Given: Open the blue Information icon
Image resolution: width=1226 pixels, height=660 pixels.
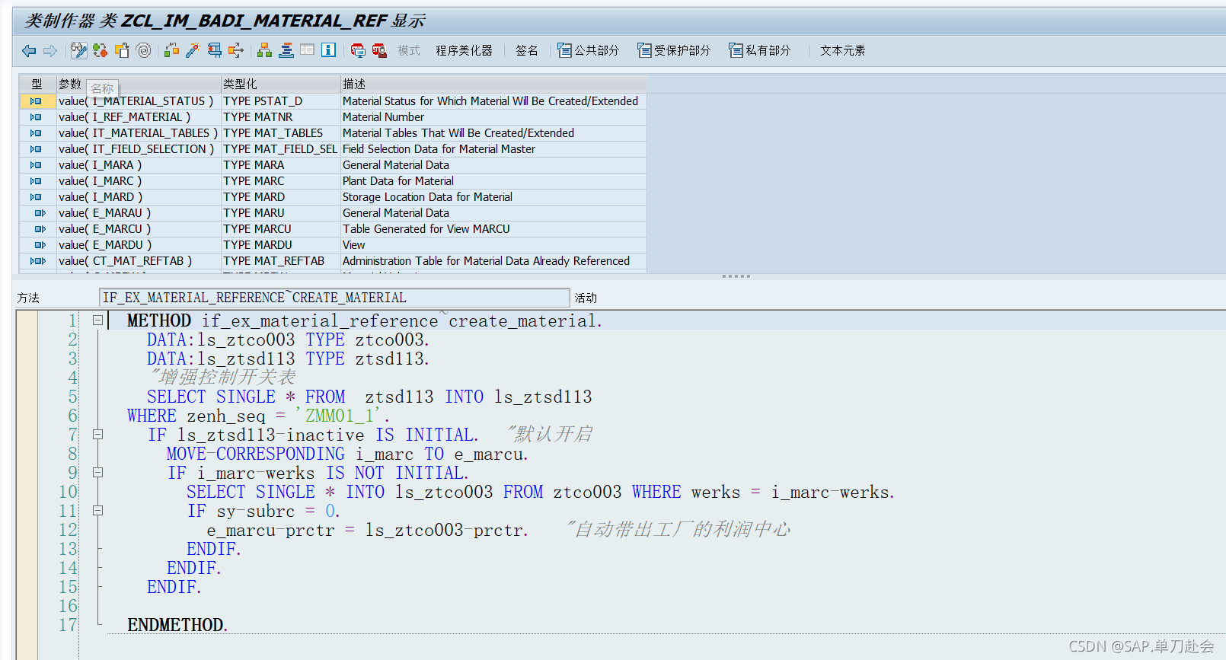Looking at the screenshot, I should pyautogui.click(x=329, y=51).
